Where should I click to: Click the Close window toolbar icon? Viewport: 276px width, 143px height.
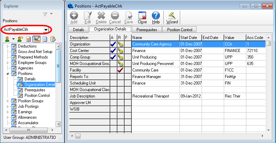pos(142,17)
